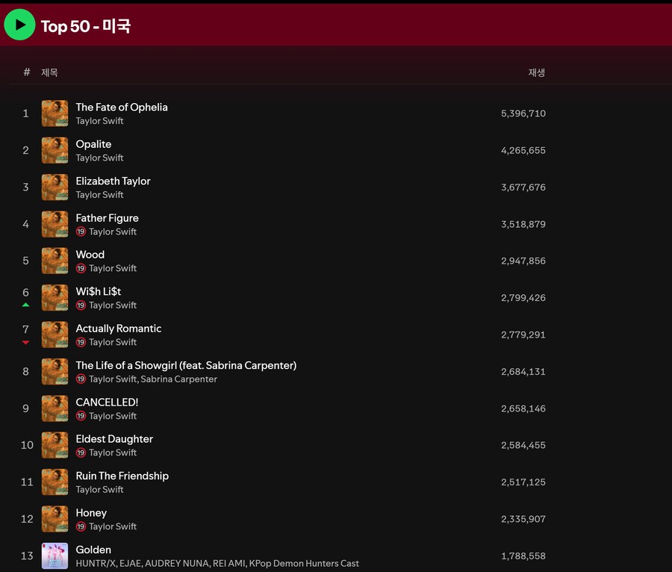Open Taylor Swift artist link under Opalite
The width and height of the screenshot is (672, 572).
coord(99,158)
